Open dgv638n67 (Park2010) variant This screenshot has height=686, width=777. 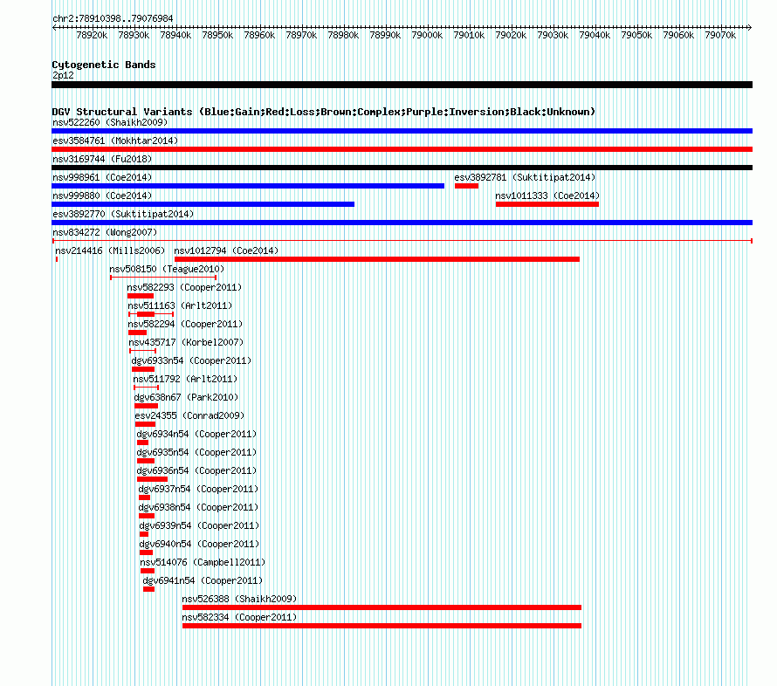(186, 397)
